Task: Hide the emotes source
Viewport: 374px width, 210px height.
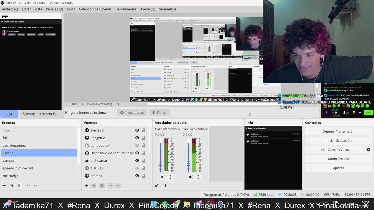Action: pyautogui.click(x=137, y=176)
